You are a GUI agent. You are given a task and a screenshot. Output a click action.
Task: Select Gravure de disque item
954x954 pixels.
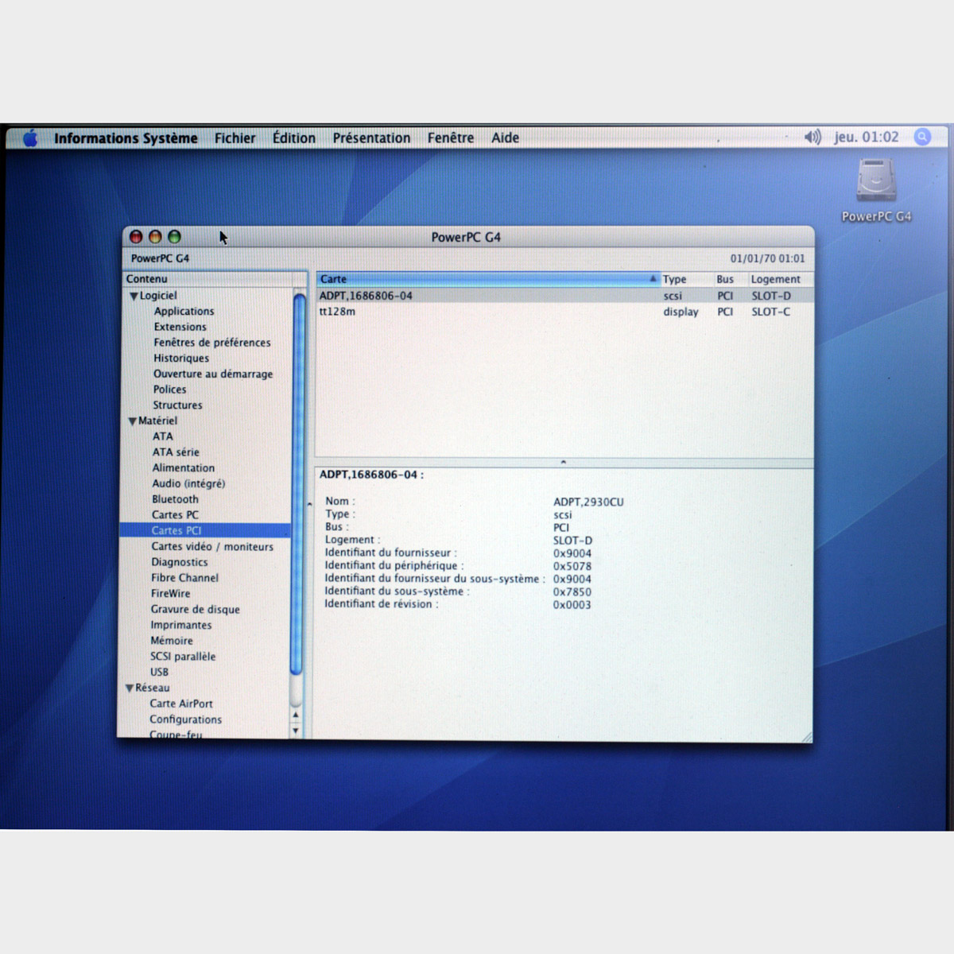(x=196, y=610)
